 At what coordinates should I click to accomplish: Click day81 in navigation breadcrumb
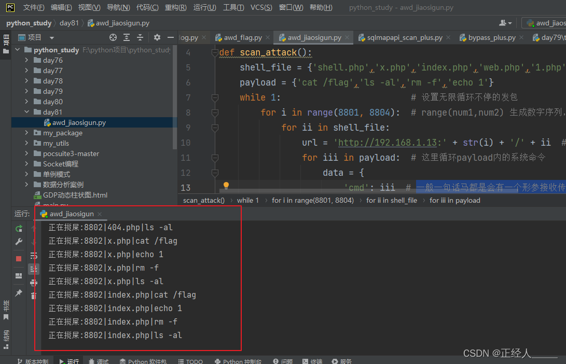69,23
